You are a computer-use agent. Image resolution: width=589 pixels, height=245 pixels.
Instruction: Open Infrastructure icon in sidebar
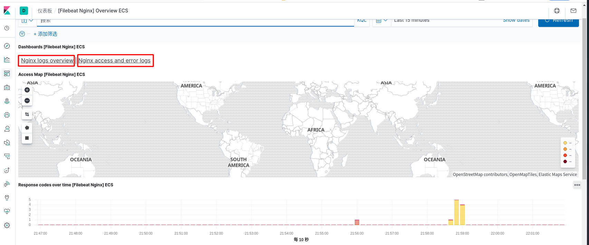tap(7, 129)
